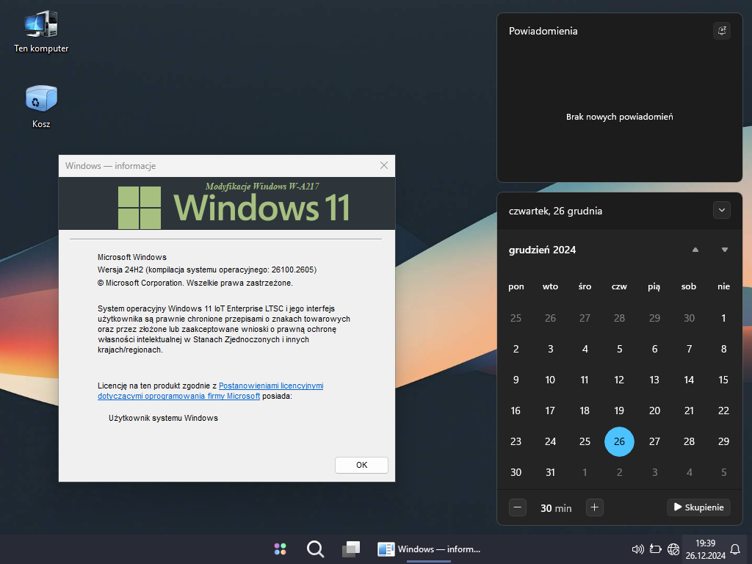Open Task View from the taskbar
This screenshot has width=752, height=564.
[351, 549]
